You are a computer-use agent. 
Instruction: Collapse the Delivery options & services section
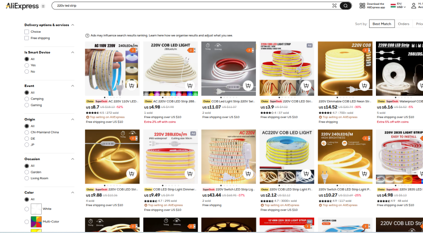(x=72, y=25)
